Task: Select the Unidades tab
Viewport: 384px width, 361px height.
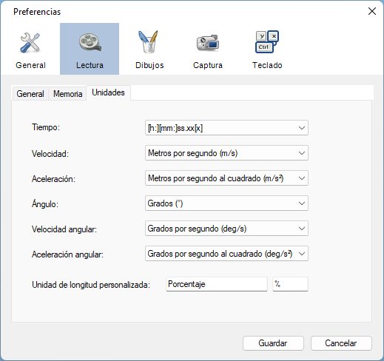Action: click(108, 92)
